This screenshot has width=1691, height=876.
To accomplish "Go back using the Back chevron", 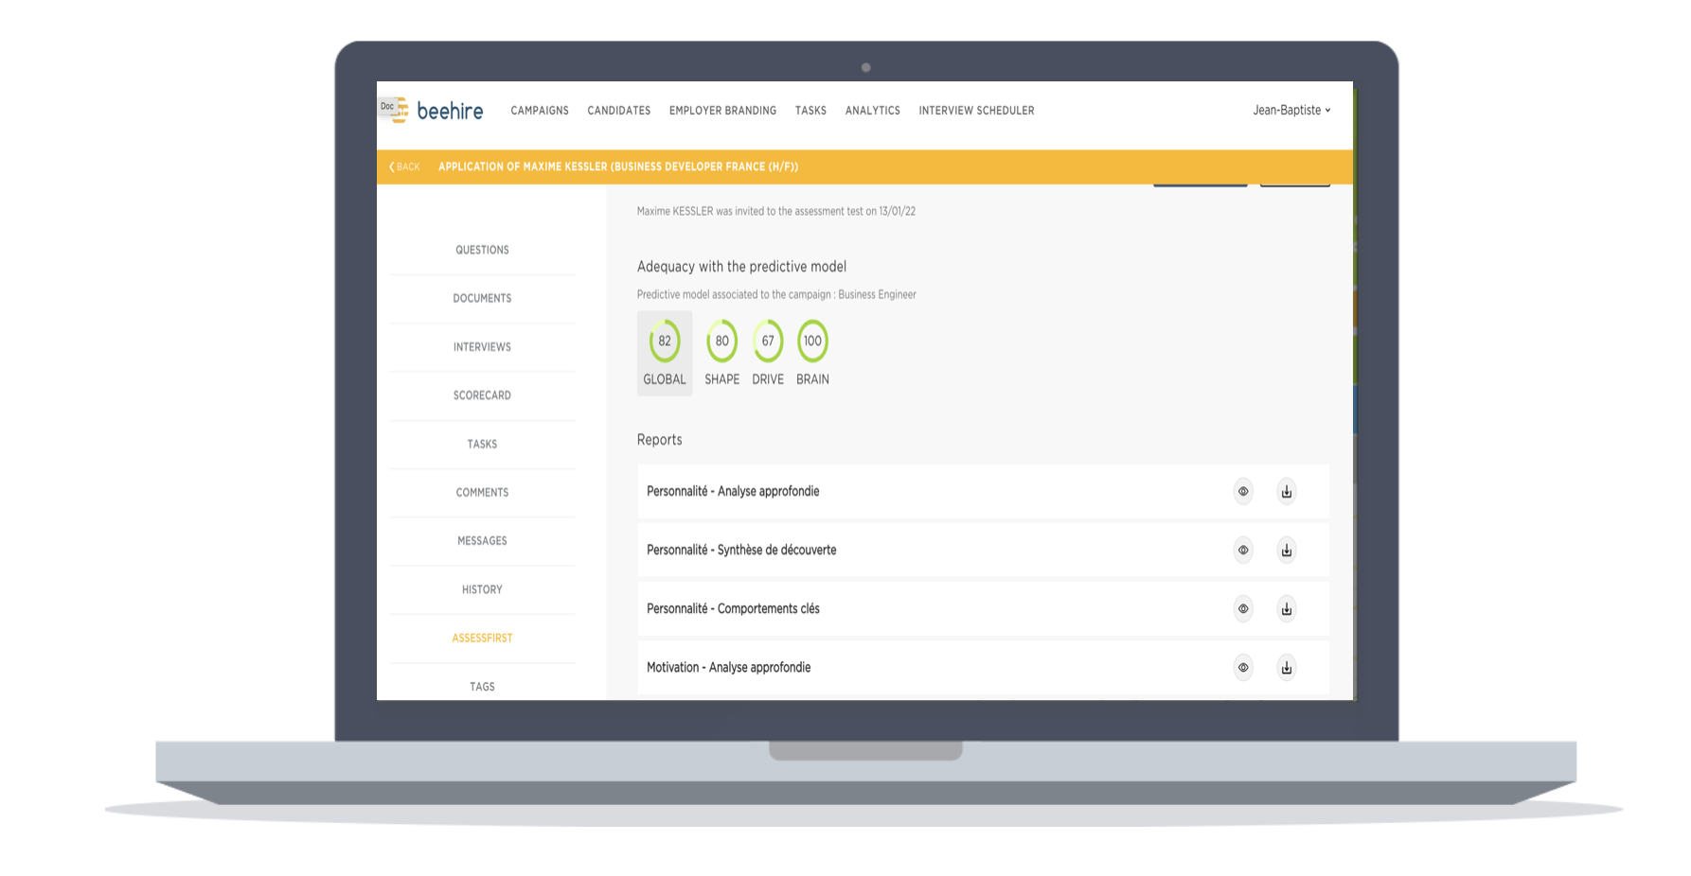I will pyautogui.click(x=404, y=167).
